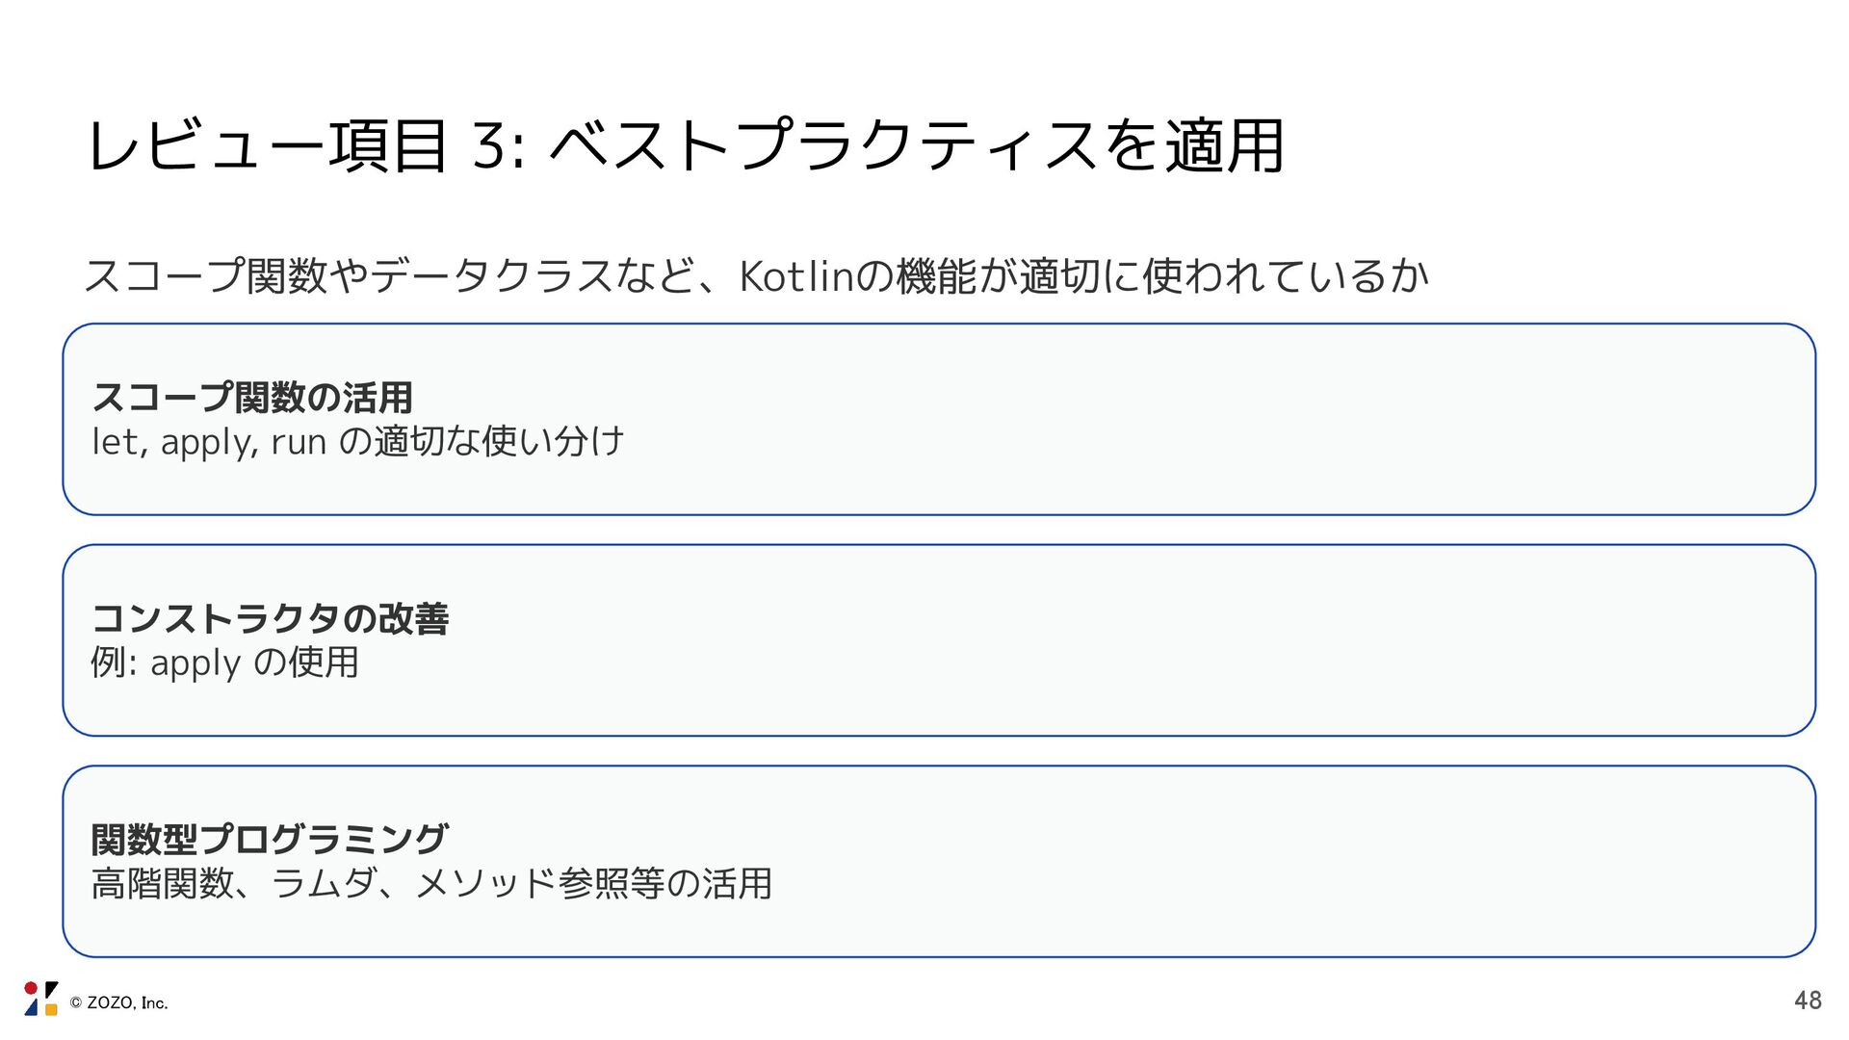Click the ZOZO logo icon
Screen dimensions: 1849x1040
[x=40, y=1000]
